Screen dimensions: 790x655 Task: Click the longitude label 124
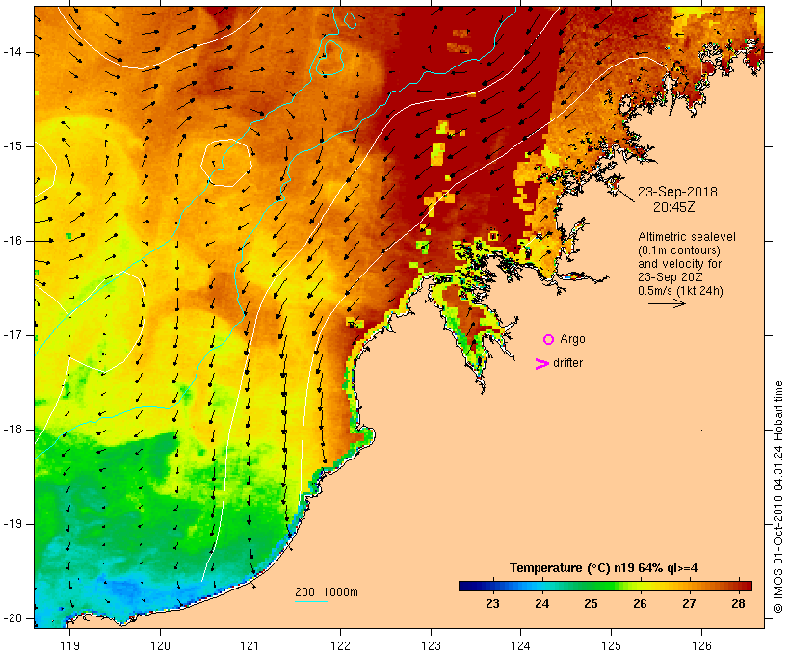520,646
